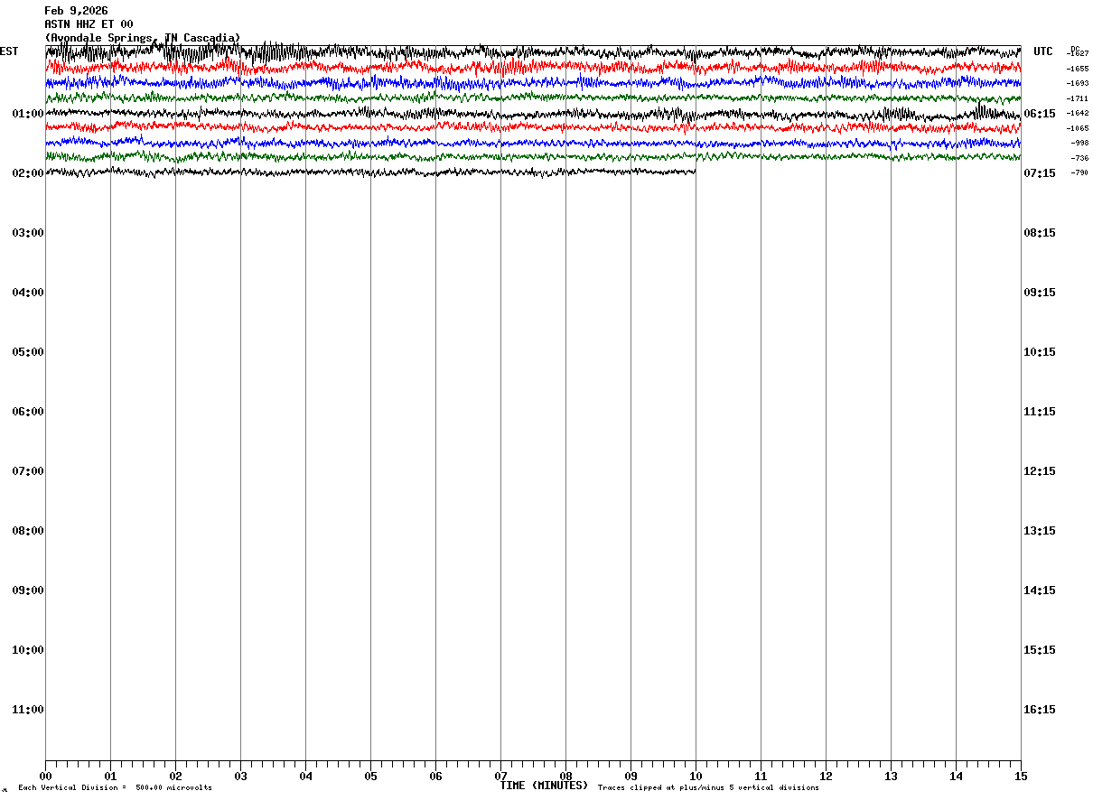1093x800 pixels.
Task: Click the '04:00' EST time label
Action: click(28, 293)
